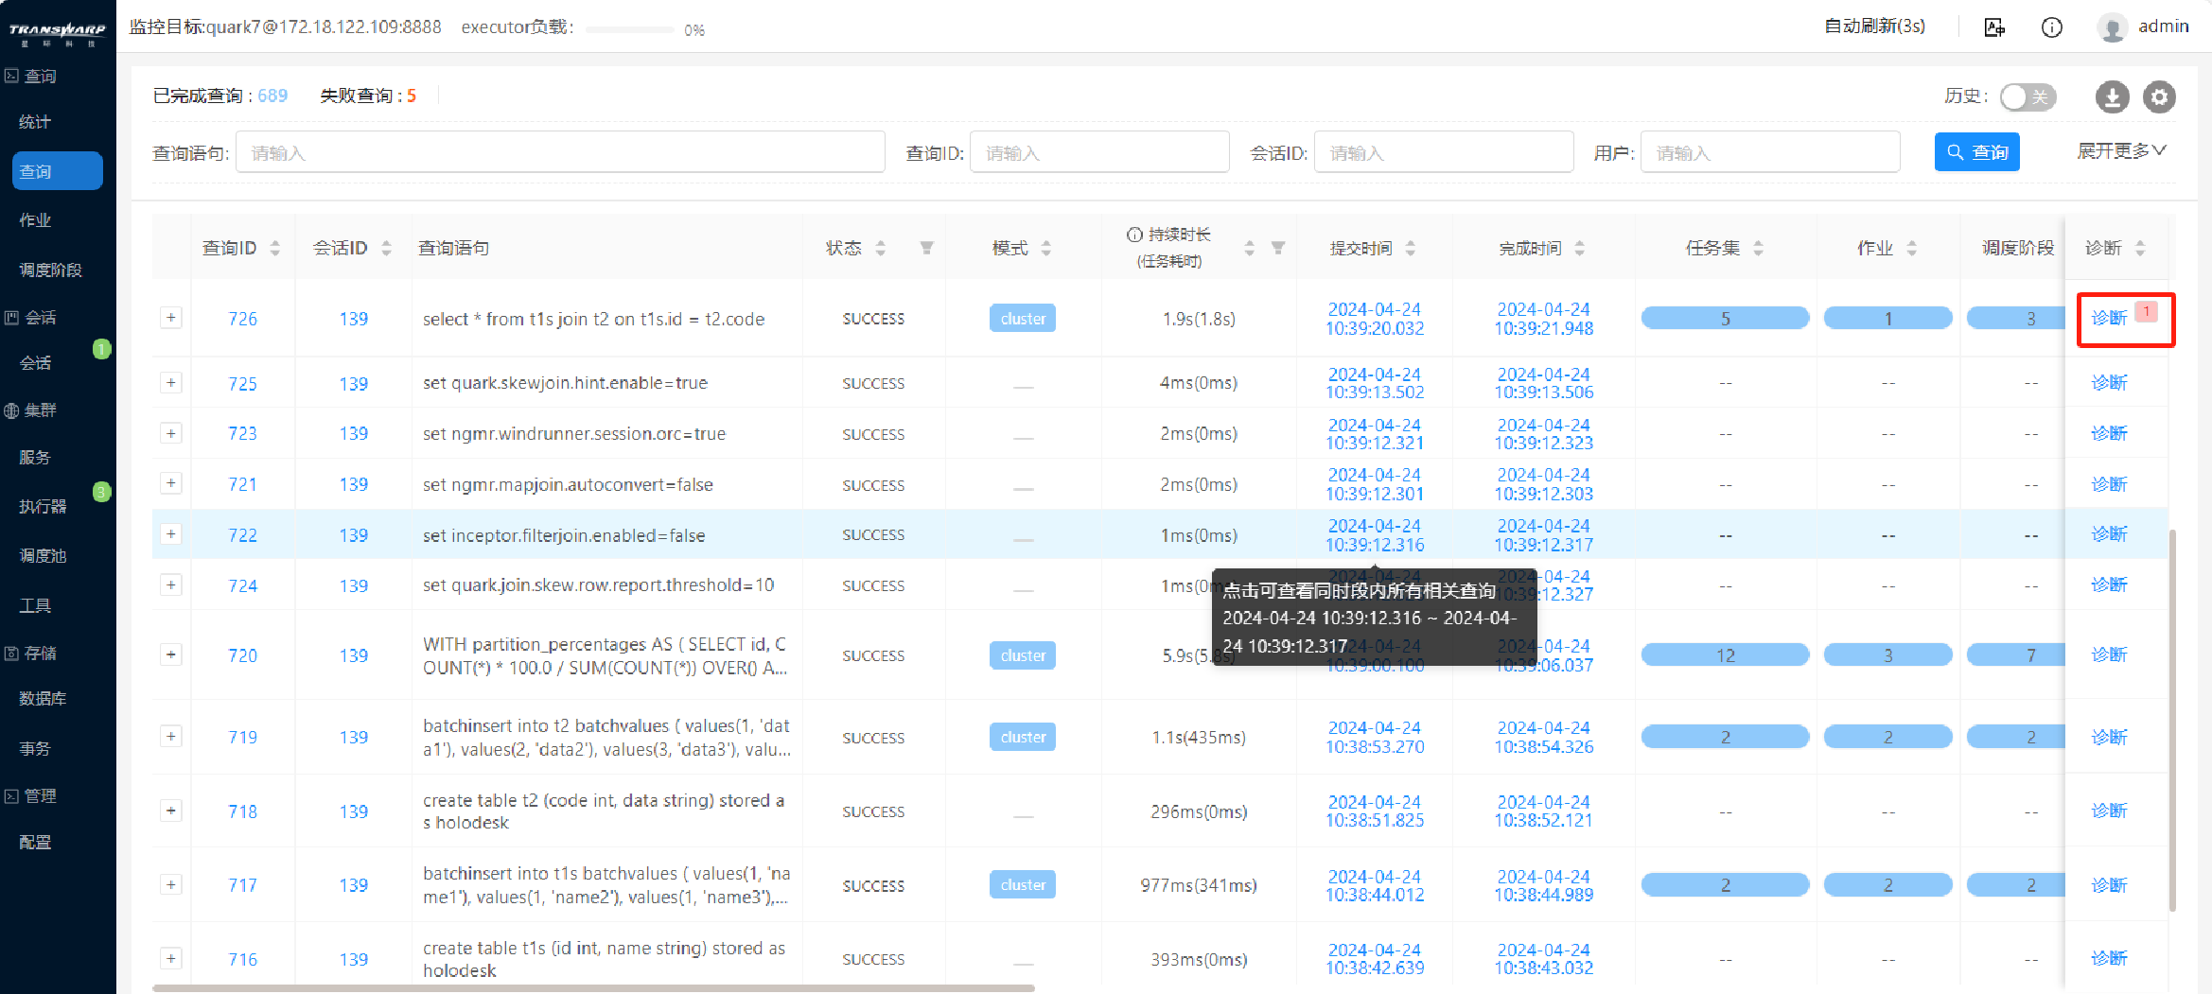The image size is (2212, 994).
Task: Filter by status using the 状态 funnel icon
Action: pyautogui.click(x=926, y=248)
